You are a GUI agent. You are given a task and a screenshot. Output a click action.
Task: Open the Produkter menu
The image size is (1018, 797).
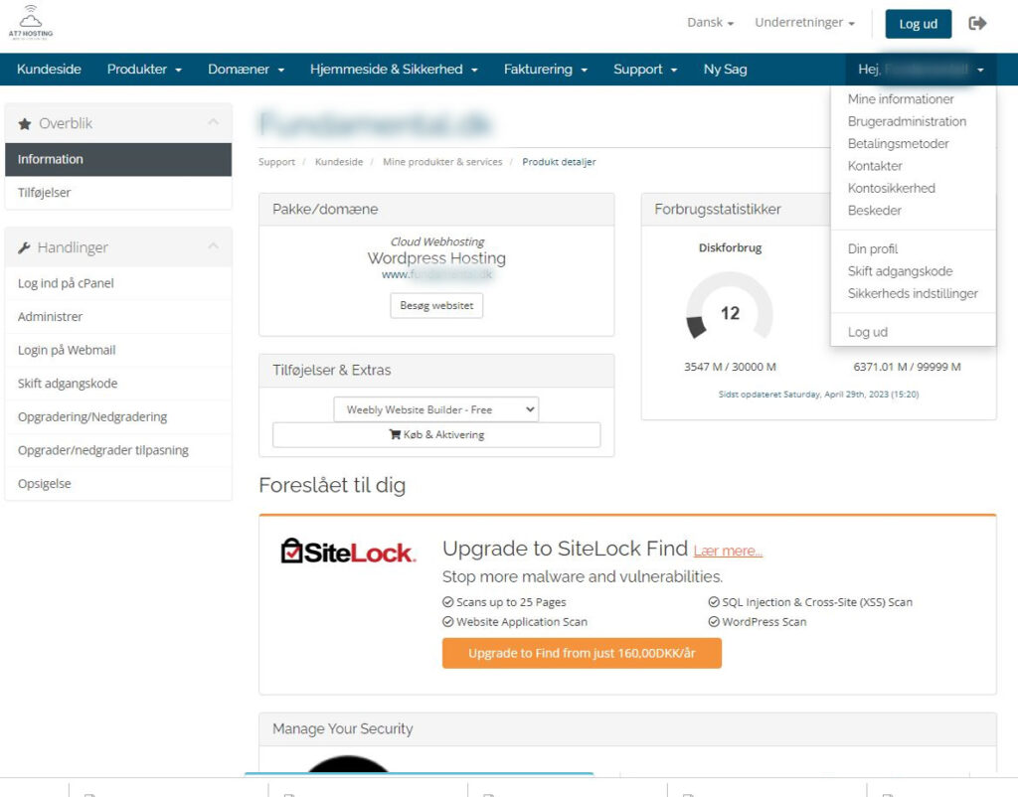[x=144, y=70]
